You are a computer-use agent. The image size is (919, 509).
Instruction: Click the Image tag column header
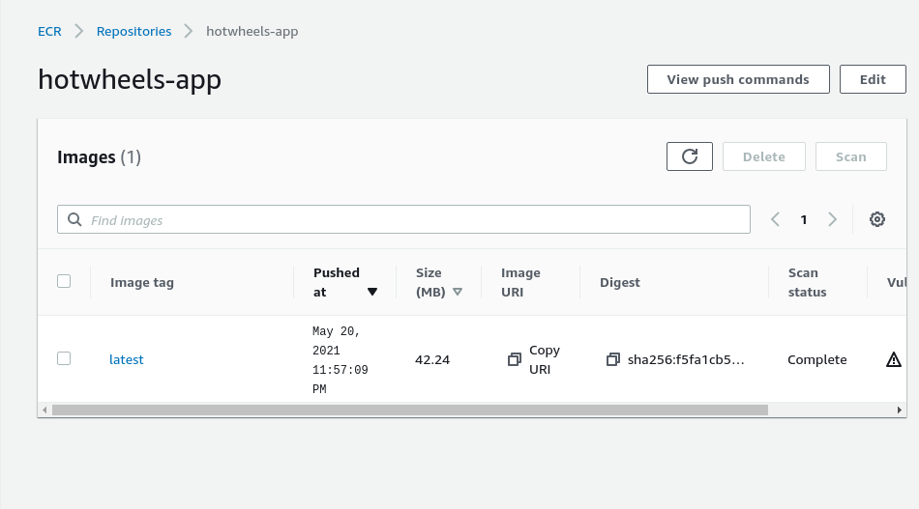pyautogui.click(x=142, y=283)
